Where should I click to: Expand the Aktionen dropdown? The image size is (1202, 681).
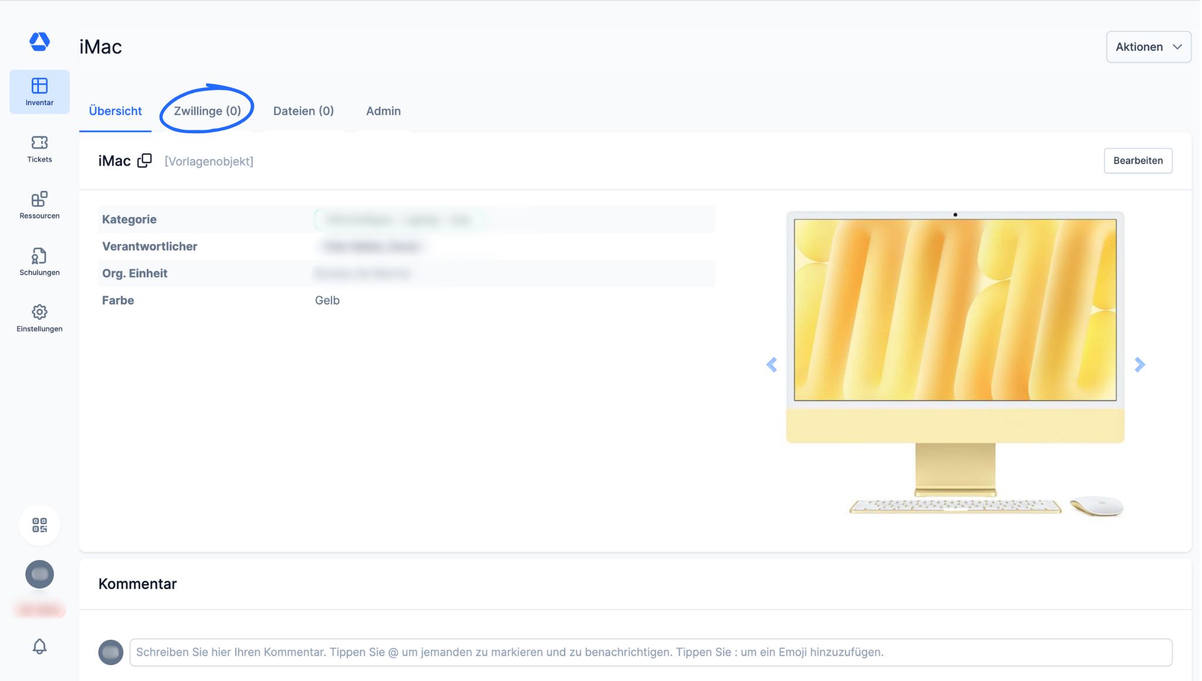click(1148, 47)
